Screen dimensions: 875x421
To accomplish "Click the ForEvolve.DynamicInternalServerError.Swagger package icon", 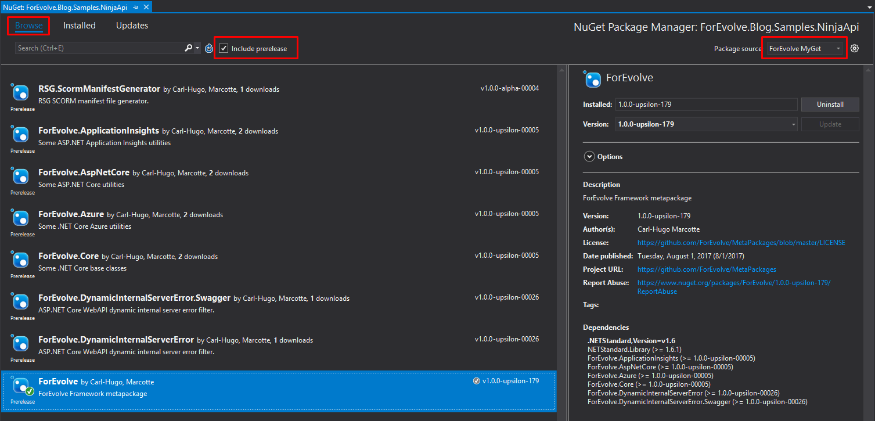I will [x=21, y=301].
